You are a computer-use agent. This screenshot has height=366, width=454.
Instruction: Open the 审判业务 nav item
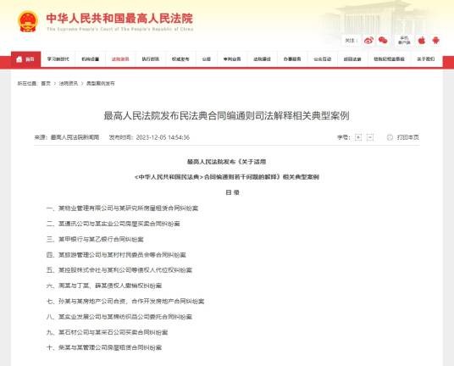click(x=232, y=59)
